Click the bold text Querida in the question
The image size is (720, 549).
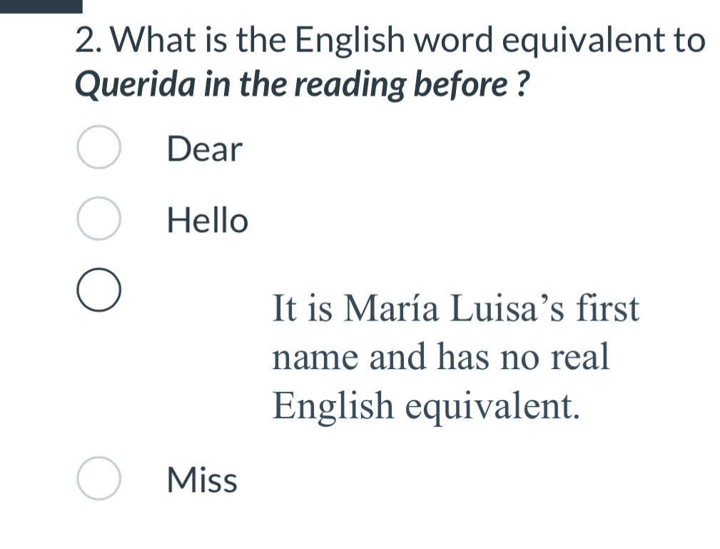click(x=137, y=84)
